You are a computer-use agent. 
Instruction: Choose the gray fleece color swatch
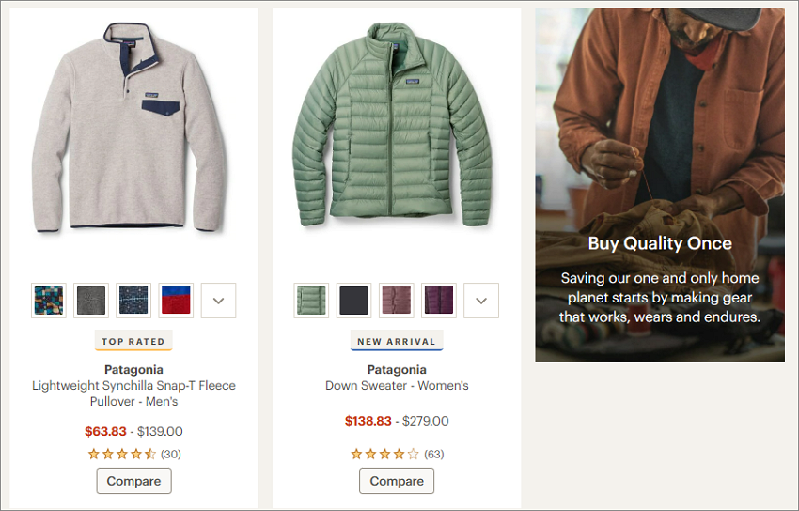pyautogui.click(x=91, y=301)
